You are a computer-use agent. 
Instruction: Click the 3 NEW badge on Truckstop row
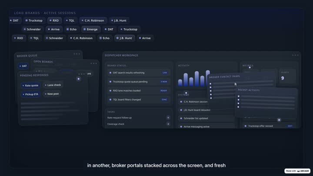pos(164,82)
